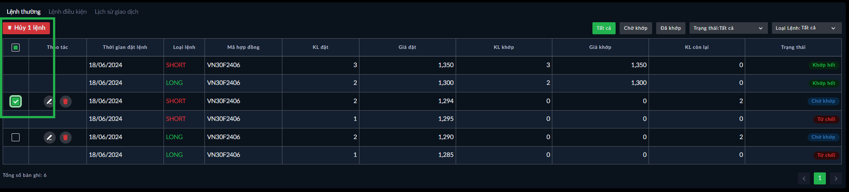This screenshot has width=849, height=192.
Task: Go to next page arrow
Action: pyautogui.click(x=836, y=179)
